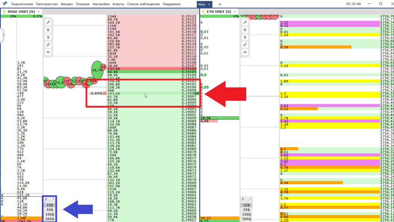Viewport: 394px width, 222px height.
Task: Select 50$ volume in DOGE-USDT panel
Action: point(50,210)
